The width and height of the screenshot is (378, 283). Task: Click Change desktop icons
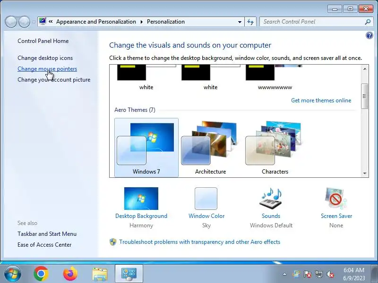coord(45,58)
